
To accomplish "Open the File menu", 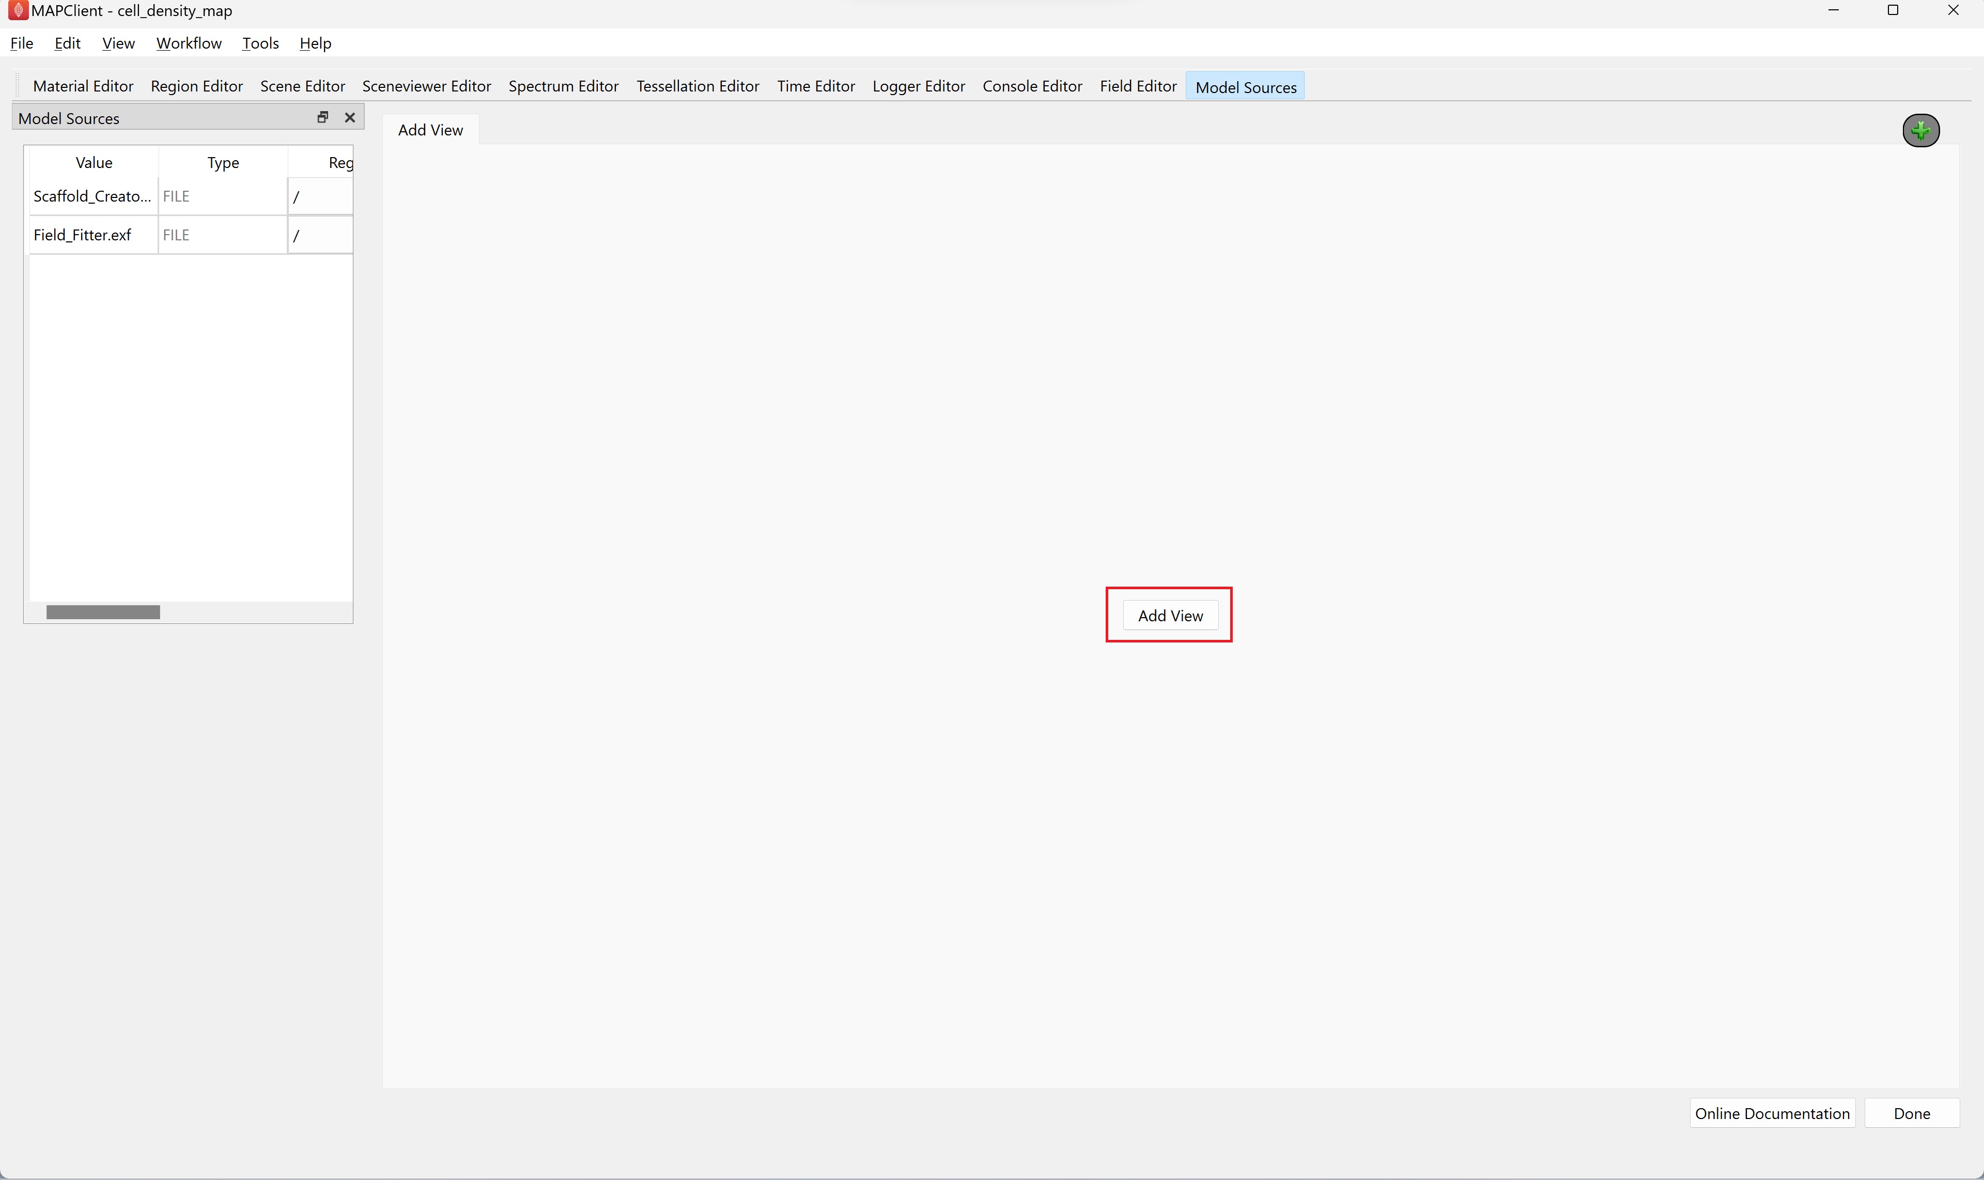I will pos(22,43).
